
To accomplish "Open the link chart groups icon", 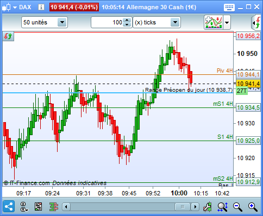I will point(24,207).
